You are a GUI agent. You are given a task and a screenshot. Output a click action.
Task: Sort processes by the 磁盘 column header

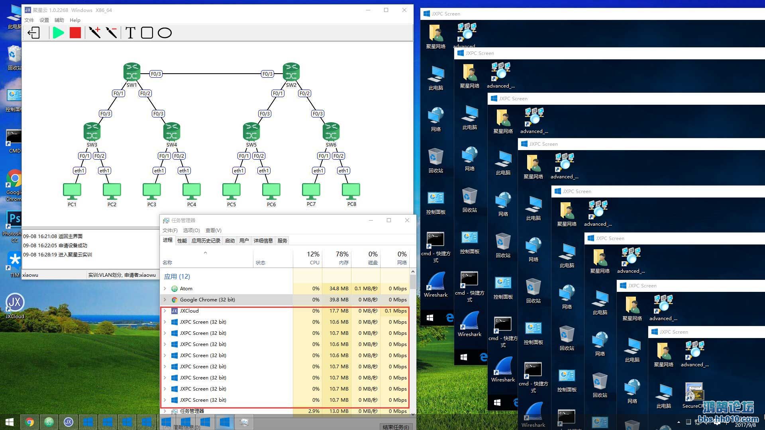coord(366,258)
